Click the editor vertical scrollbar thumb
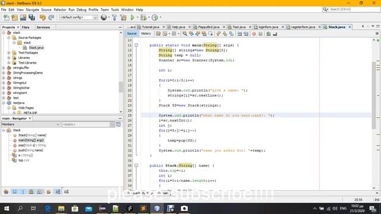 pyautogui.click(x=374, y=95)
